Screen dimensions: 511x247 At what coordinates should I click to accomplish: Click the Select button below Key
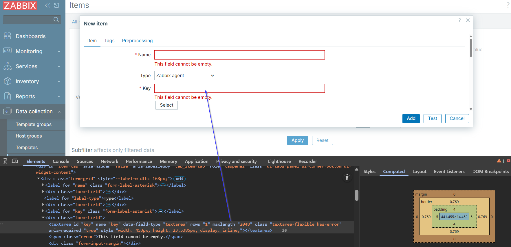166,105
